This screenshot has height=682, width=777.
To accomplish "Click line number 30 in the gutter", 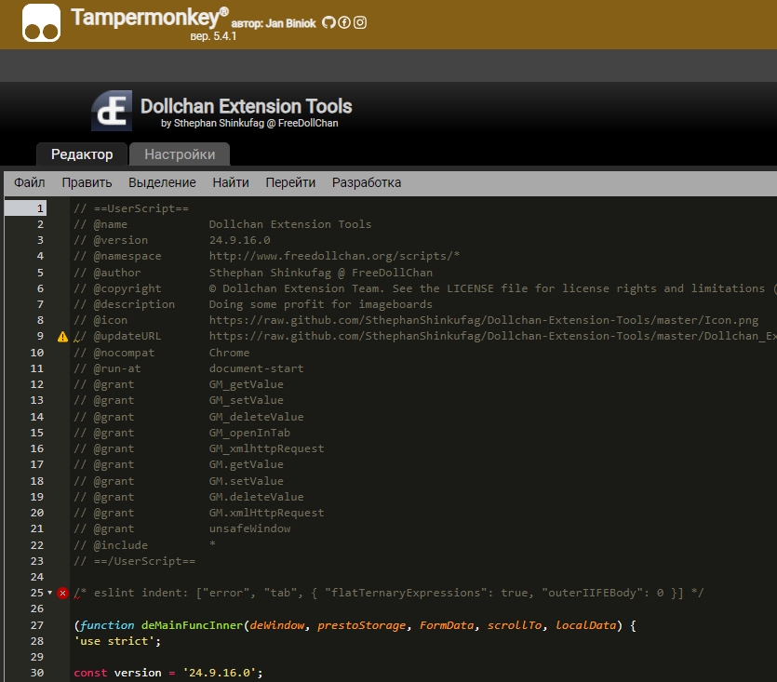I will pyautogui.click(x=37, y=673).
